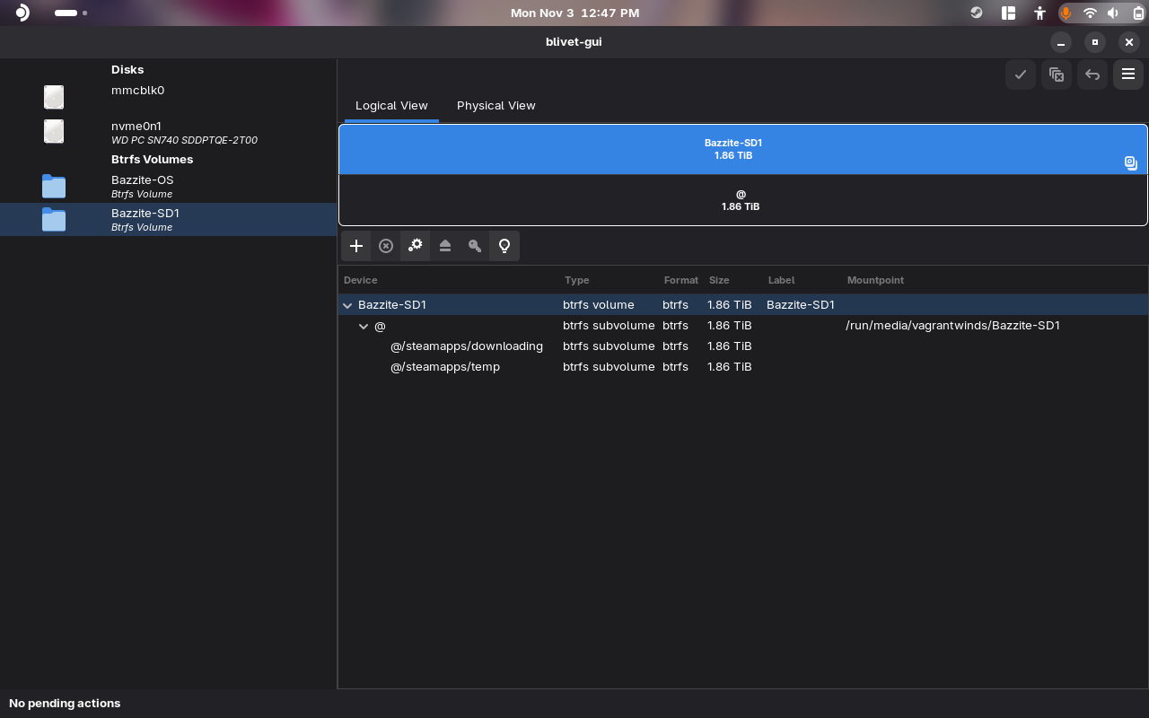
Task: Open the clock showing Mon Nov 3 12:47 PM
Action: [574, 13]
